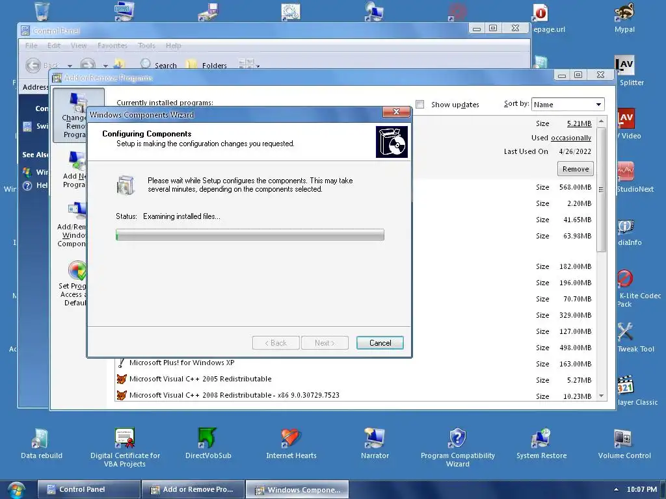The width and height of the screenshot is (666, 499).
Task: Click the 5.21MB size link
Action: point(579,123)
